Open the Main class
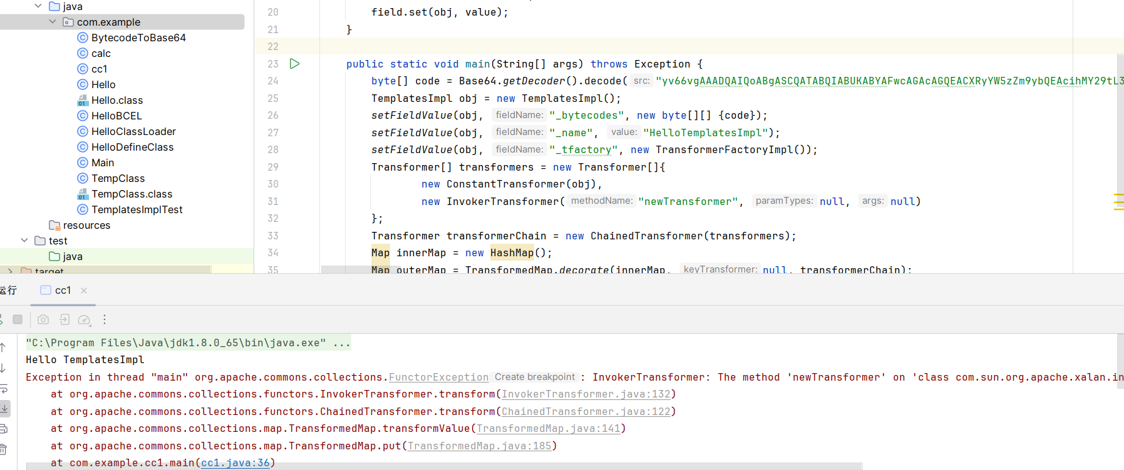 [103, 162]
